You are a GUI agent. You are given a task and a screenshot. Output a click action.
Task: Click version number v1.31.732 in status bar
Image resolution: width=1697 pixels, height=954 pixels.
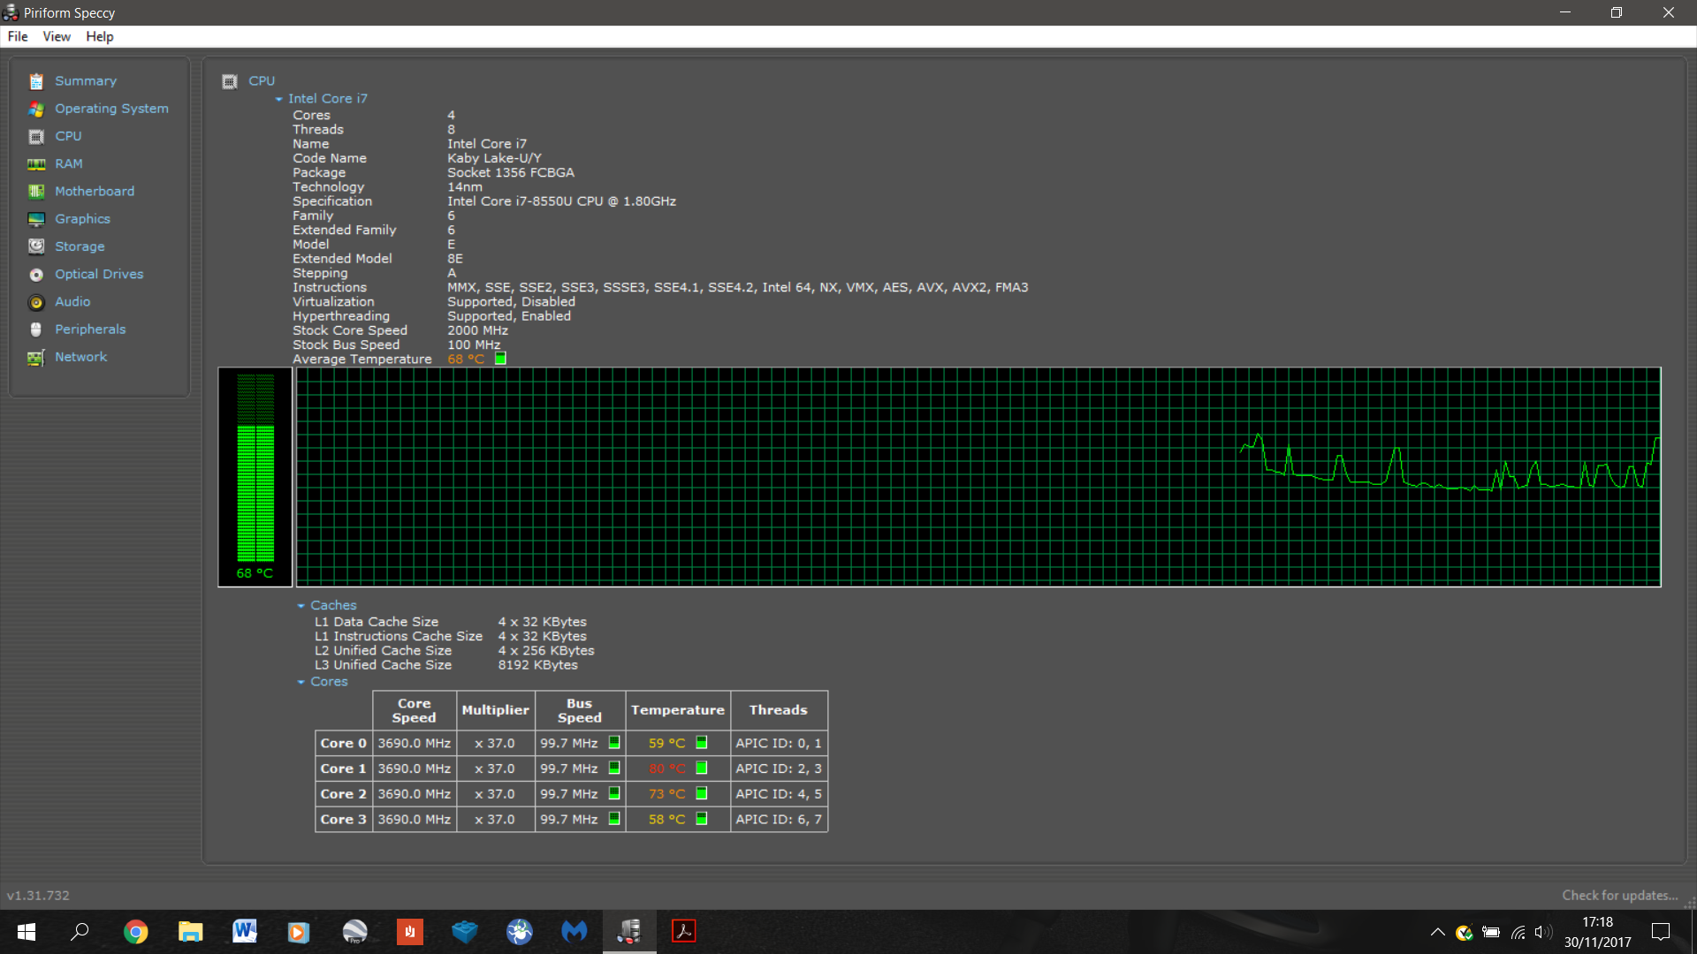(38, 896)
